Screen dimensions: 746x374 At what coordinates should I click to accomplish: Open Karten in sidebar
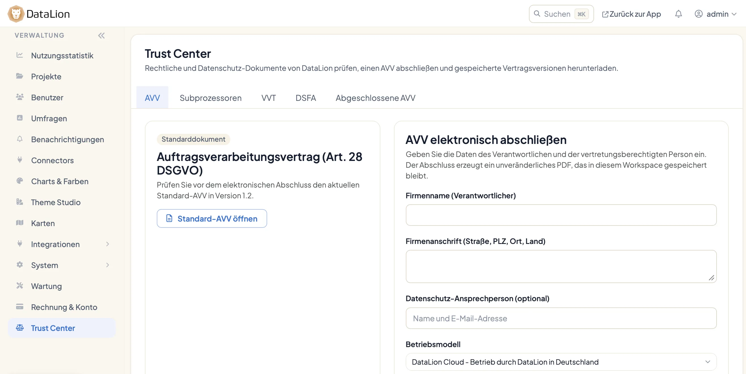point(62,223)
